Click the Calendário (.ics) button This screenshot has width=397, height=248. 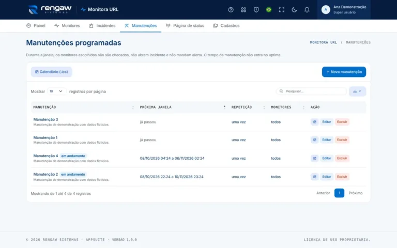tap(51, 72)
